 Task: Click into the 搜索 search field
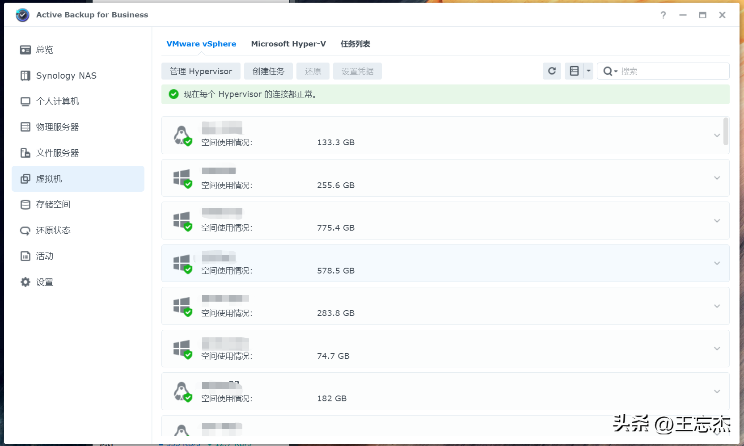point(663,71)
